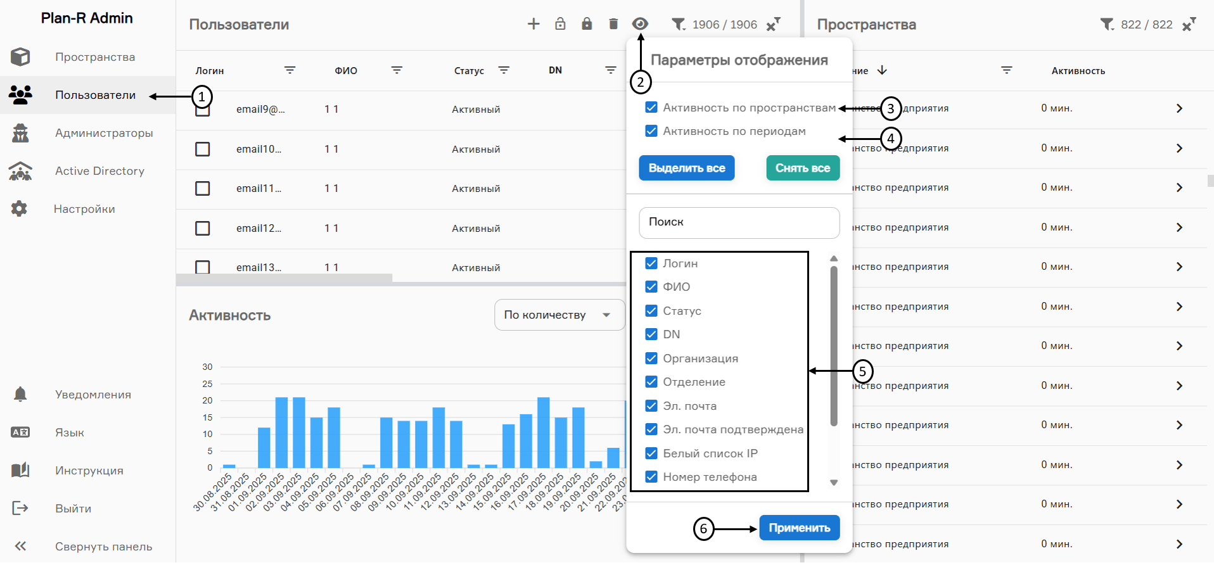Open the По количеству dropdown
Image resolution: width=1214 pixels, height=565 pixels.
tap(559, 315)
